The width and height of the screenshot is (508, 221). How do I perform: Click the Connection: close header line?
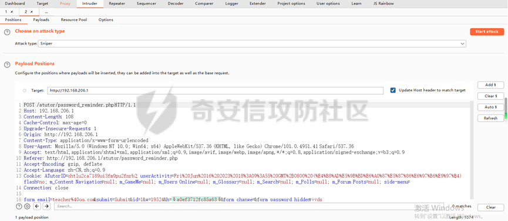pos(46,188)
